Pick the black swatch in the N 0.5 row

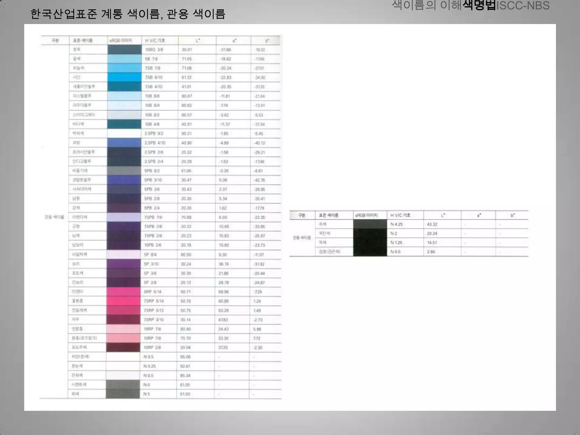click(x=370, y=252)
